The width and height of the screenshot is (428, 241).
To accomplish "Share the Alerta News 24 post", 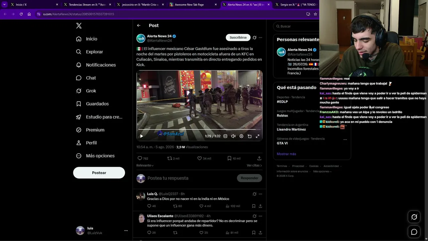I will click(x=259, y=158).
